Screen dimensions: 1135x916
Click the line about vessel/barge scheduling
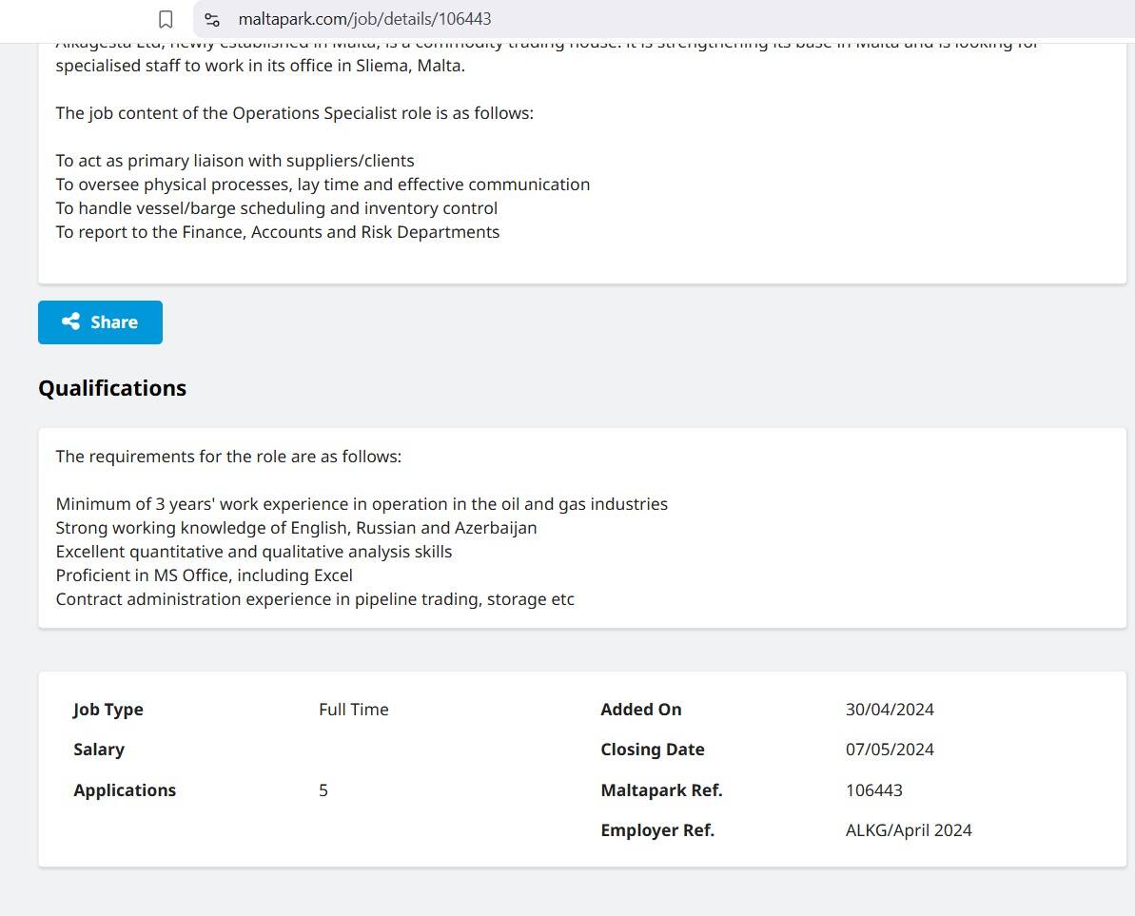tap(277, 208)
